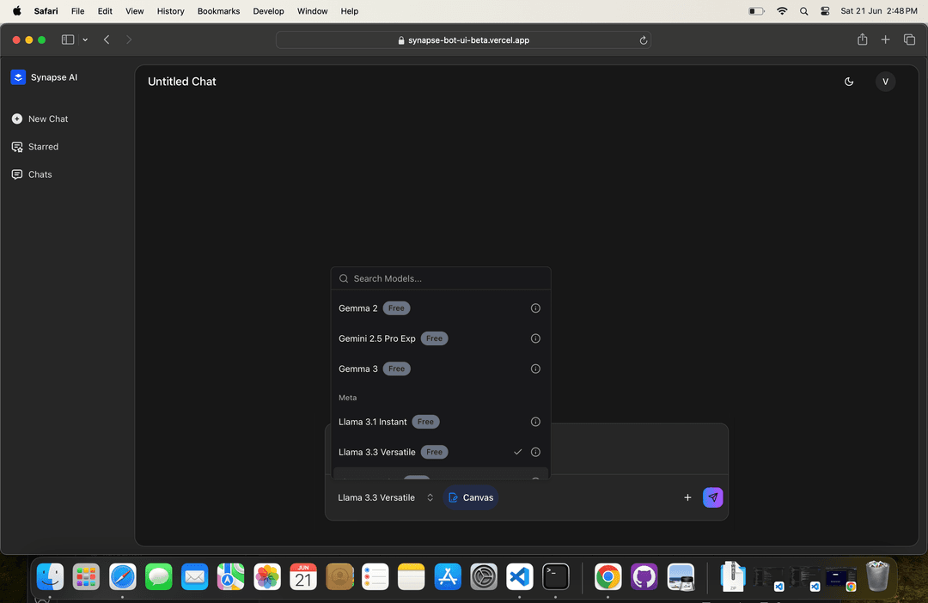Open the Chats list in the sidebar
Viewport: 928px width, 603px height.
38,174
